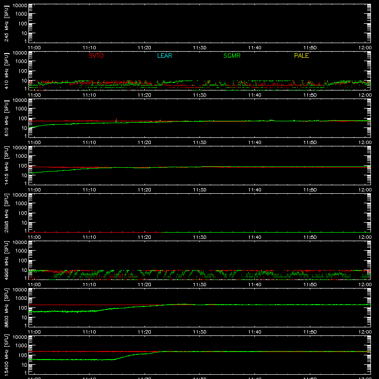379x379 pixels.
Task: Click the 11:10 time label below 245 MHz plot
Action: [x=89, y=48]
